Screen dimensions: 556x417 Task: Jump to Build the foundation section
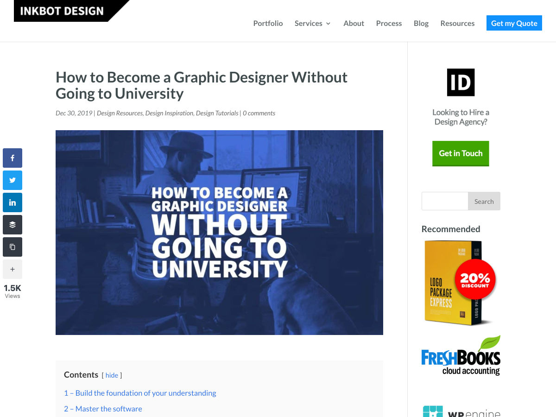[x=140, y=393]
